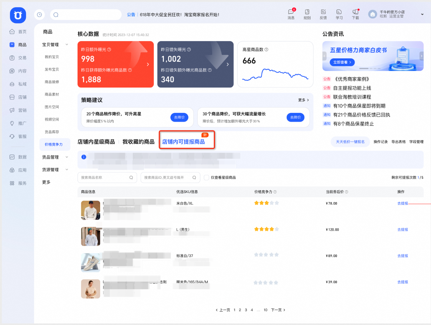This screenshot has width=431, height=325.
Task: Next banner arrow in 公告资讯
Action: [421, 56]
